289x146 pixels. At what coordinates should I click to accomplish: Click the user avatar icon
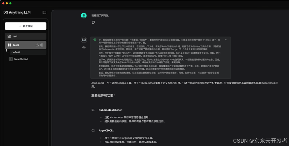point(84,15)
